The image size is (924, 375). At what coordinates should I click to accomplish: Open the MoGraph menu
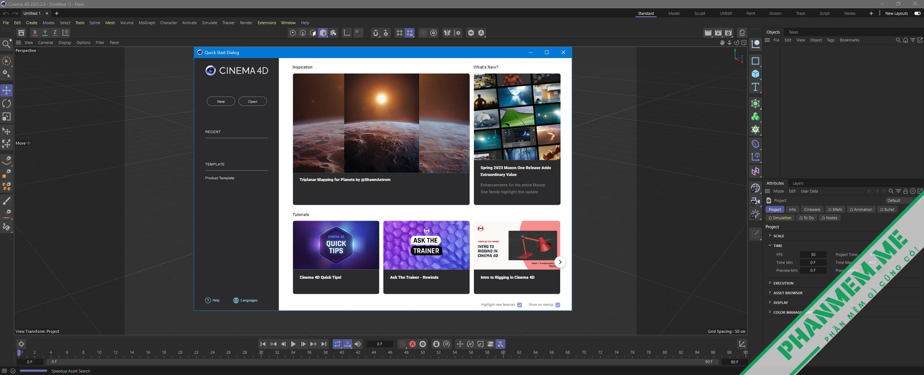pos(147,23)
